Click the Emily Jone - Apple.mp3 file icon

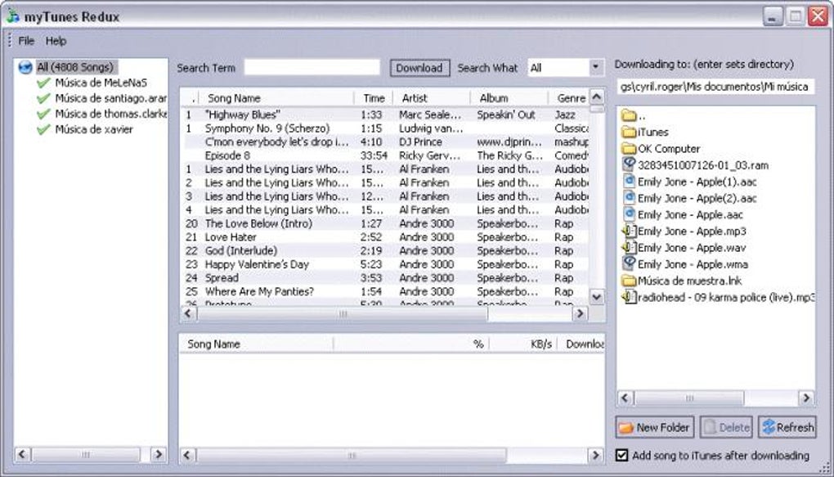630,231
